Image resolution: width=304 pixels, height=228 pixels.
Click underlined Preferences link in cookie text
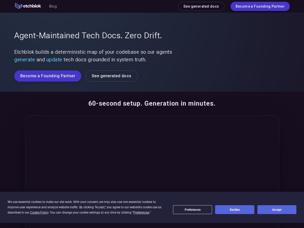(141, 213)
